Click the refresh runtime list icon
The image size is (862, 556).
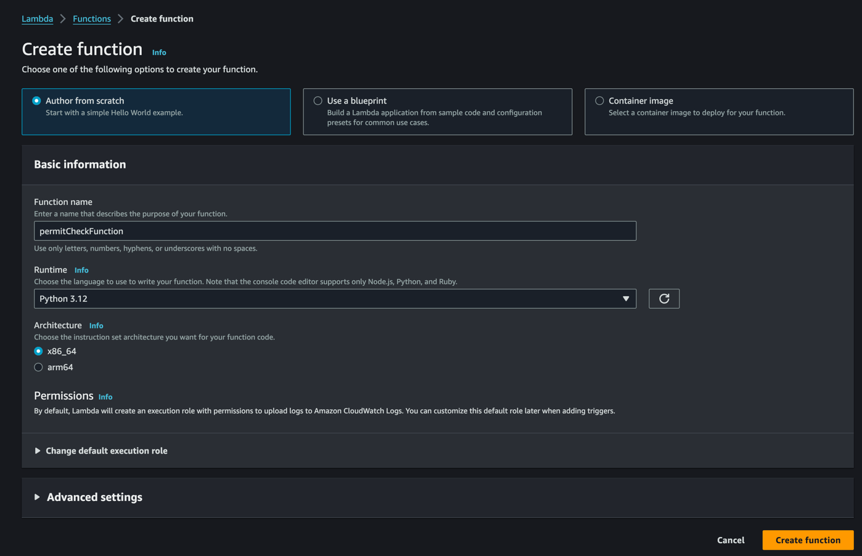[x=663, y=299]
